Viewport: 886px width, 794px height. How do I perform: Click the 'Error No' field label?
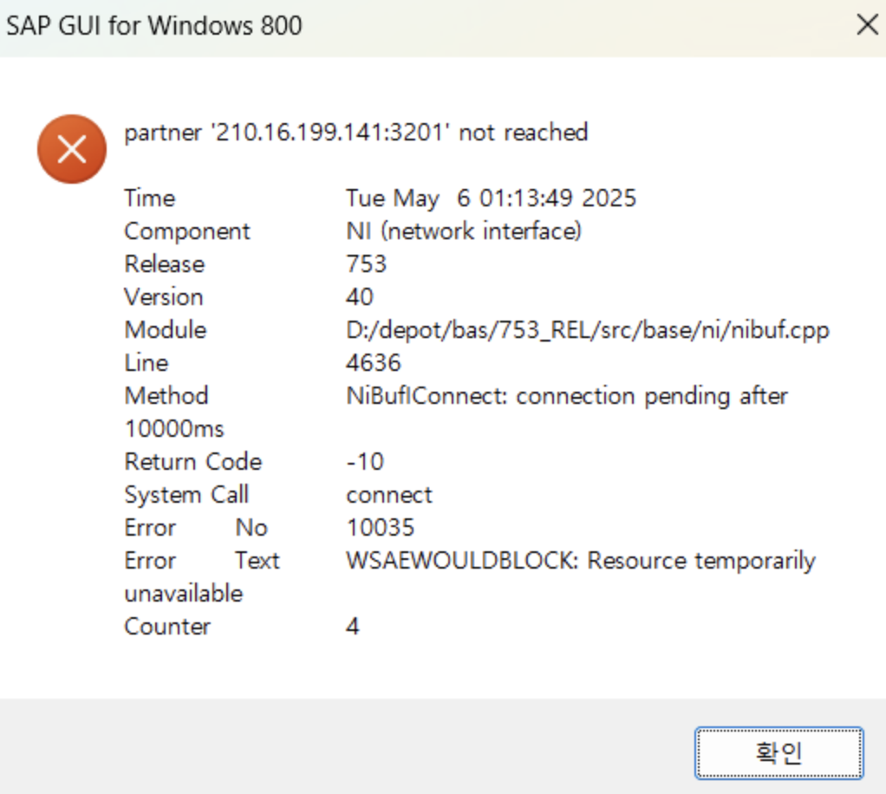coord(196,528)
